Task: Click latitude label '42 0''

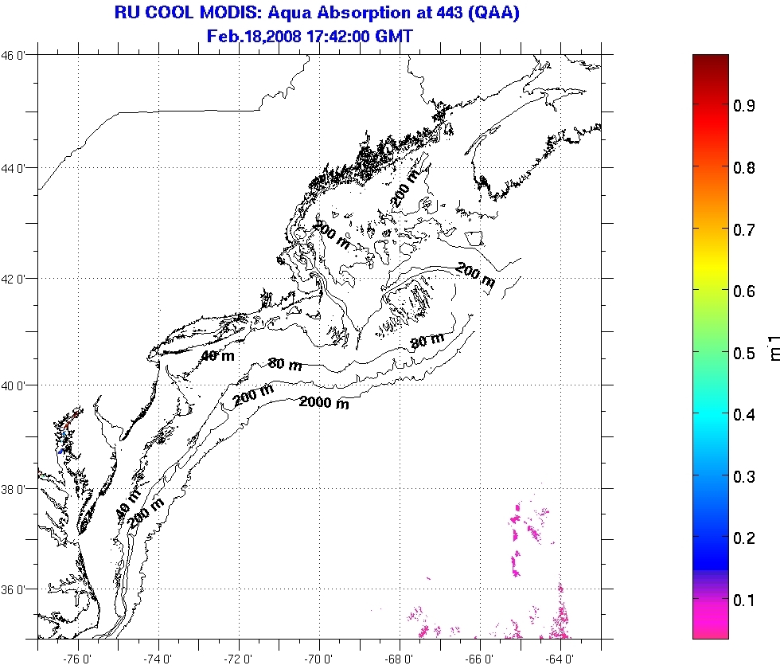Action: point(13,279)
